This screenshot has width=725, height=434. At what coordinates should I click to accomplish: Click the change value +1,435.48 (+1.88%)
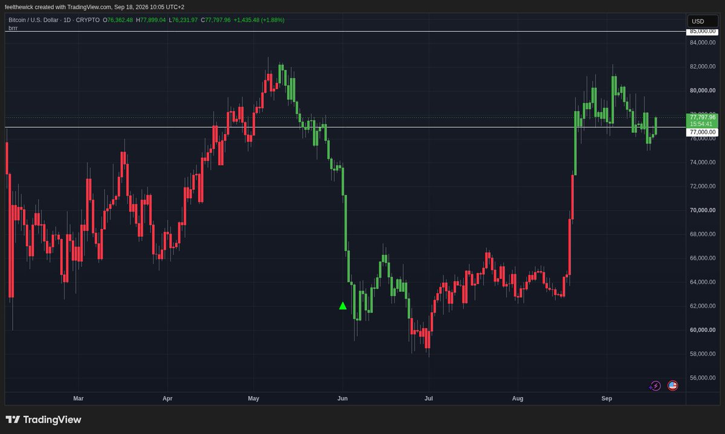coord(259,20)
